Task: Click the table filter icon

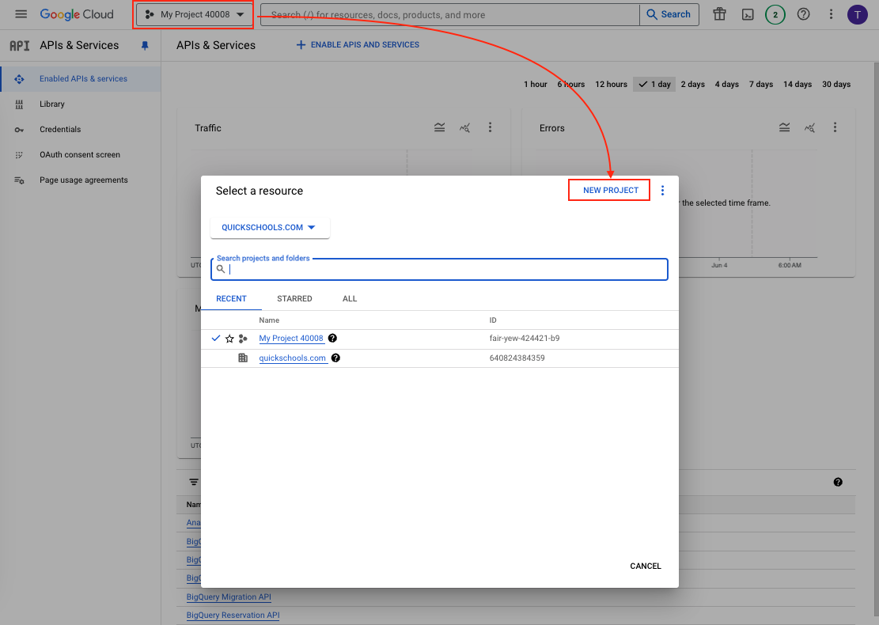Action: tap(193, 482)
